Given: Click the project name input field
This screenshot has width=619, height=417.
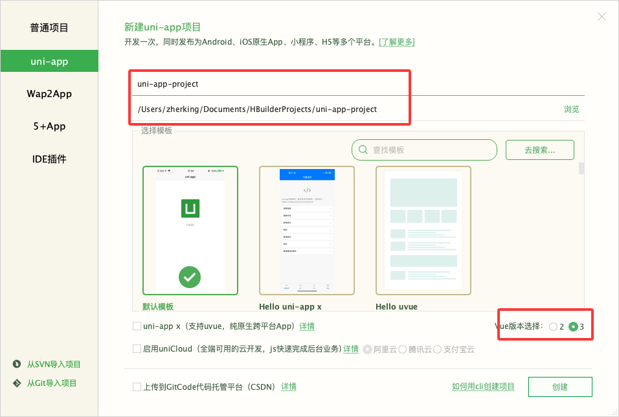Looking at the screenshot, I should click(x=269, y=84).
